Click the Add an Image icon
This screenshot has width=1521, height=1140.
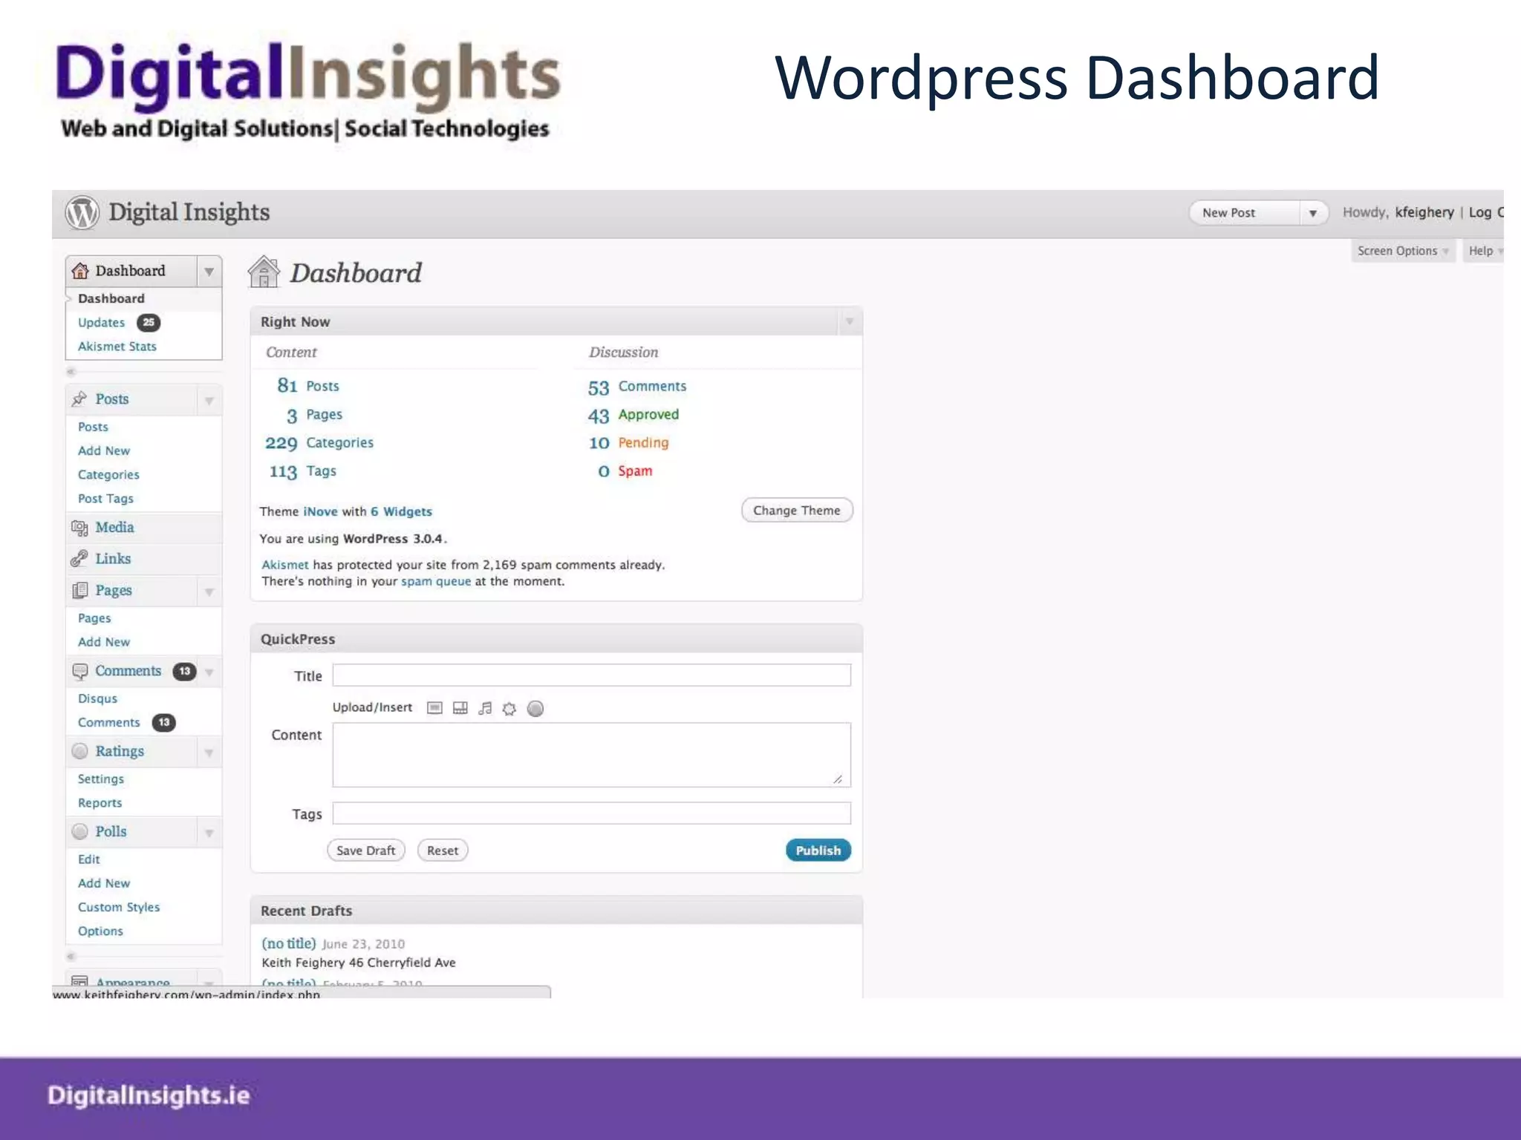pyautogui.click(x=435, y=708)
